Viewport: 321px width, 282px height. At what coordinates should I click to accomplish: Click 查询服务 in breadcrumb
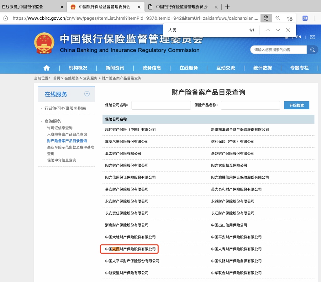click(x=90, y=78)
